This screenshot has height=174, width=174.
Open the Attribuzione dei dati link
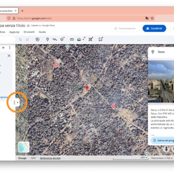[50, 158]
